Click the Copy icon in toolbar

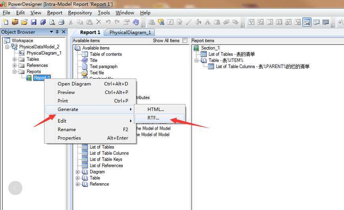click(x=80, y=22)
